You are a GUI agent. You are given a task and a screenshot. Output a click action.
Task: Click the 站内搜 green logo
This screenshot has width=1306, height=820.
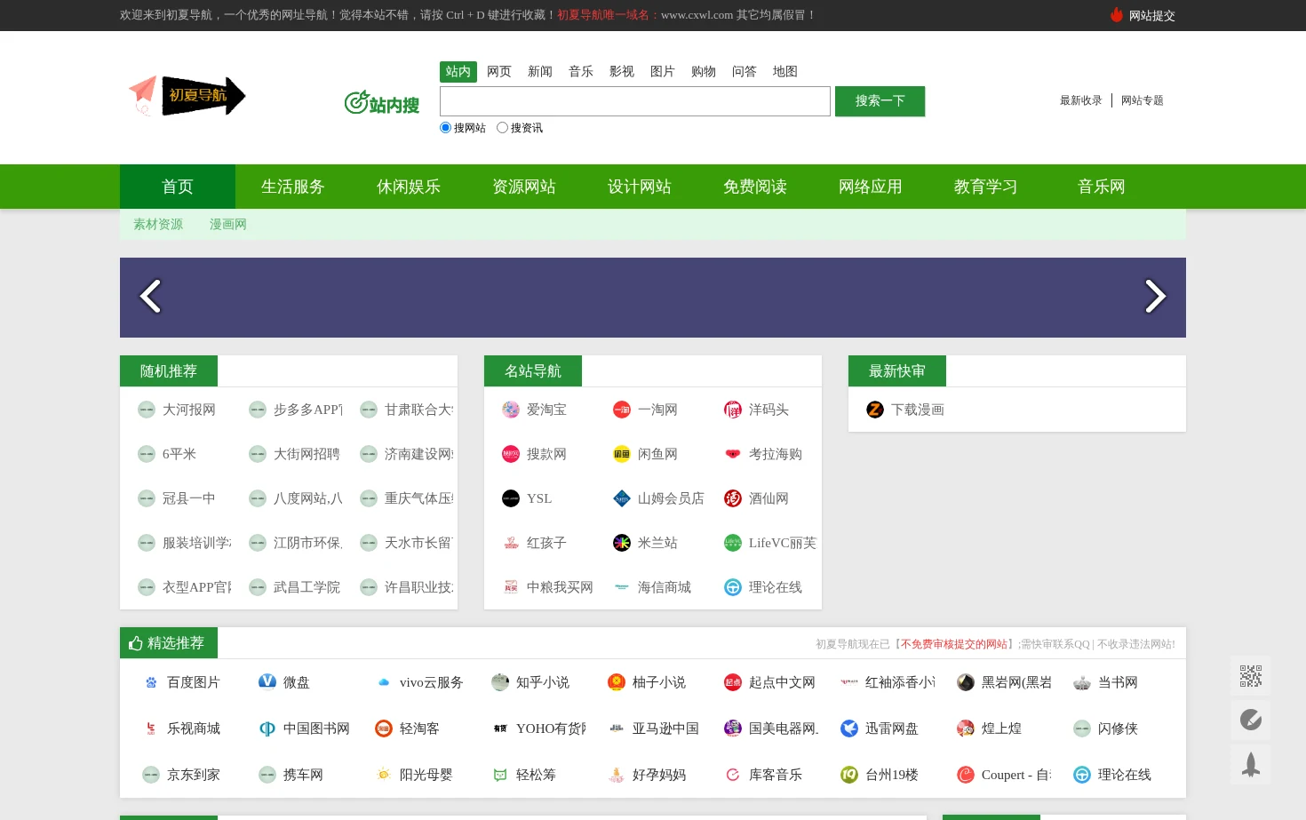[382, 103]
